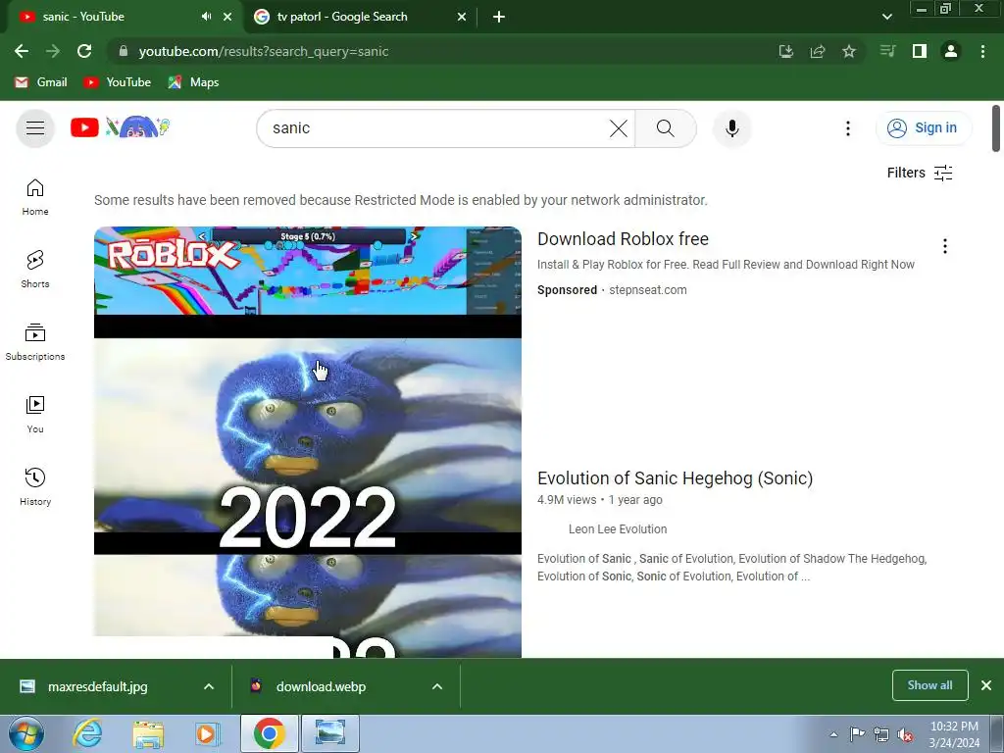1004x753 pixels.
Task: Click the share page icon in address bar
Action: click(x=818, y=51)
